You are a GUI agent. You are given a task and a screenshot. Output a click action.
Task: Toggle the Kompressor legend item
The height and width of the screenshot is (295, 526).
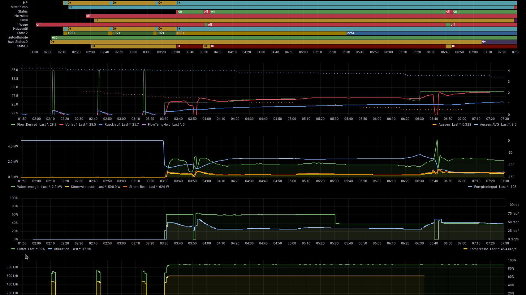[478, 249]
